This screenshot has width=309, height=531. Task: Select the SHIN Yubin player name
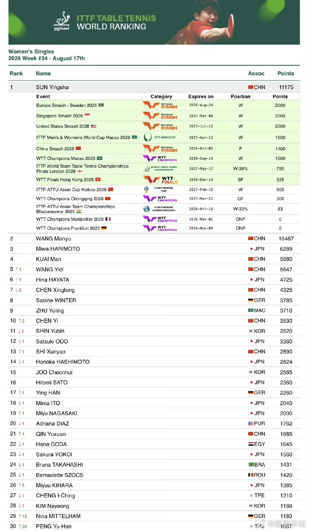(50, 331)
